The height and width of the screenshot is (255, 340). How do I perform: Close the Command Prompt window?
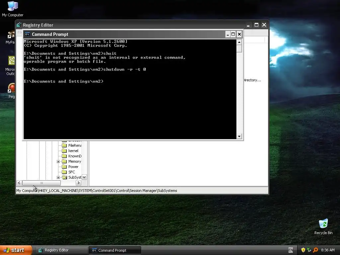[x=239, y=34]
